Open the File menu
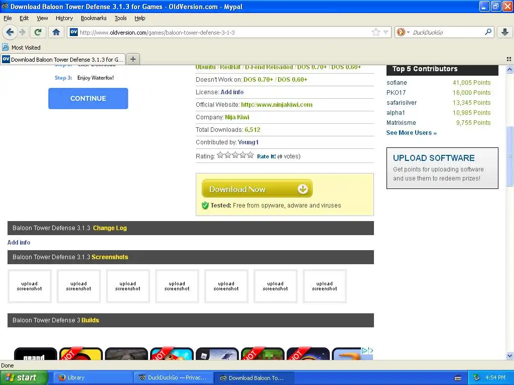Screen dimensions: 514x385 click(8, 18)
